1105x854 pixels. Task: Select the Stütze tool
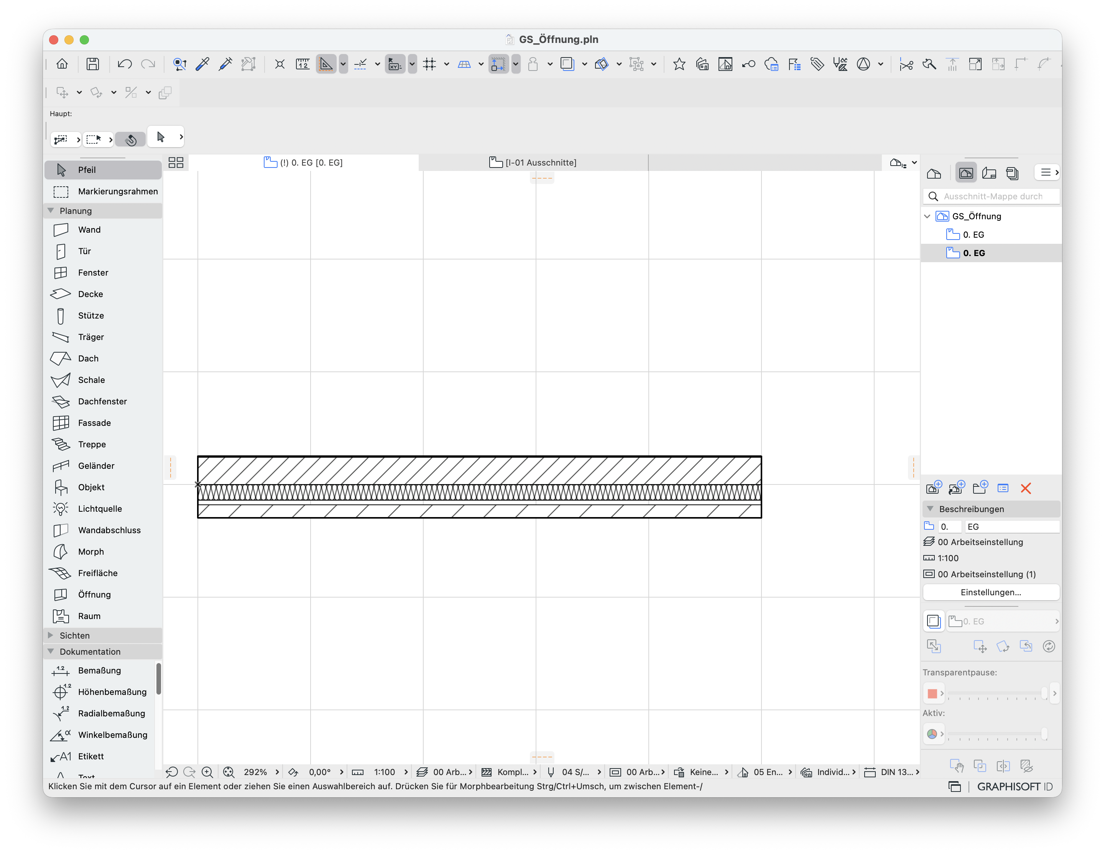pyautogui.click(x=103, y=316)
